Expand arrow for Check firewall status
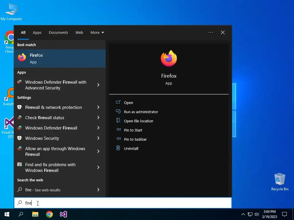294x220 pixels. coord(98,117)
